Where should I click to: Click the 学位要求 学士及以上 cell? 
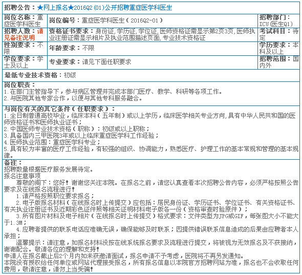(25, 62)
